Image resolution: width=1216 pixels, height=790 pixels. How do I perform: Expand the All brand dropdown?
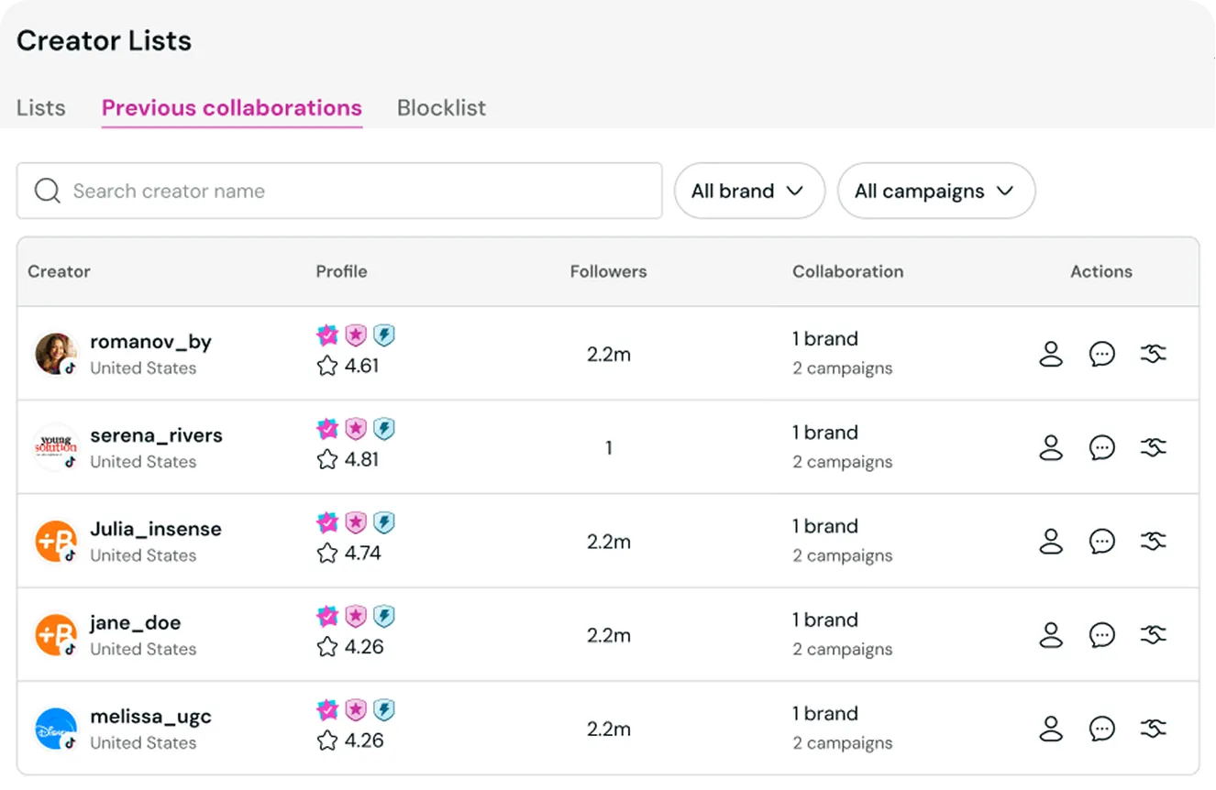(x=749, y=191)
